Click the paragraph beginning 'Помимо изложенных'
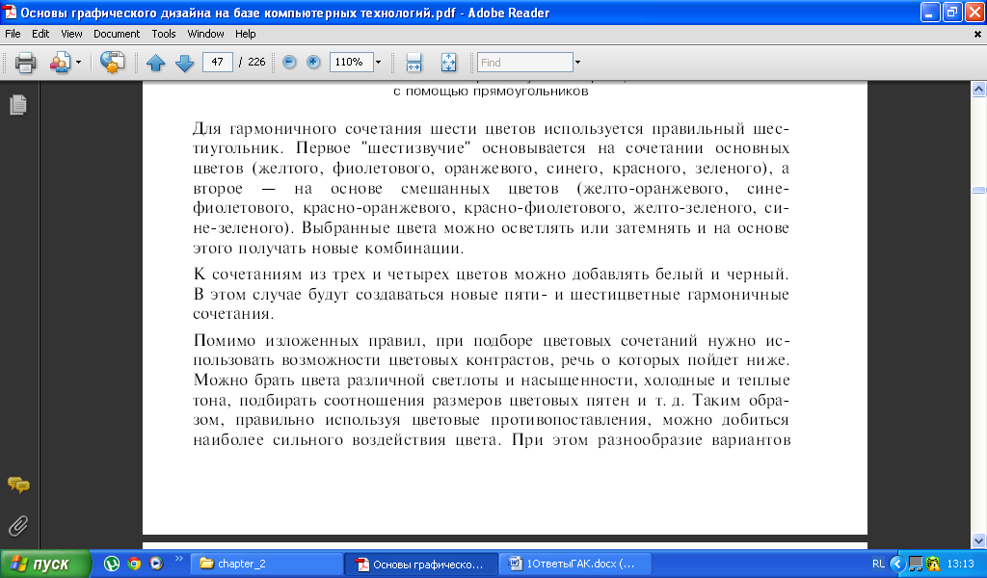Viewport: 987px width, 578px height. point(491,390)
